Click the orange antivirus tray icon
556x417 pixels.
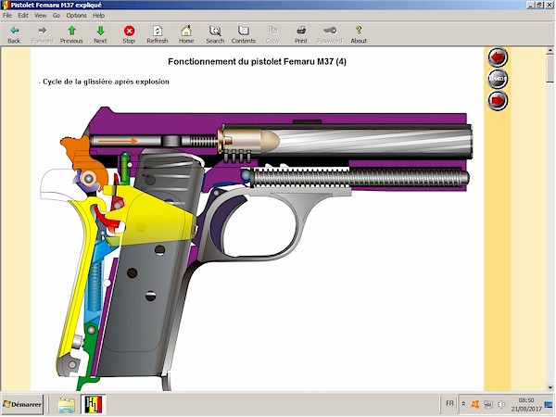pos(475,404)
